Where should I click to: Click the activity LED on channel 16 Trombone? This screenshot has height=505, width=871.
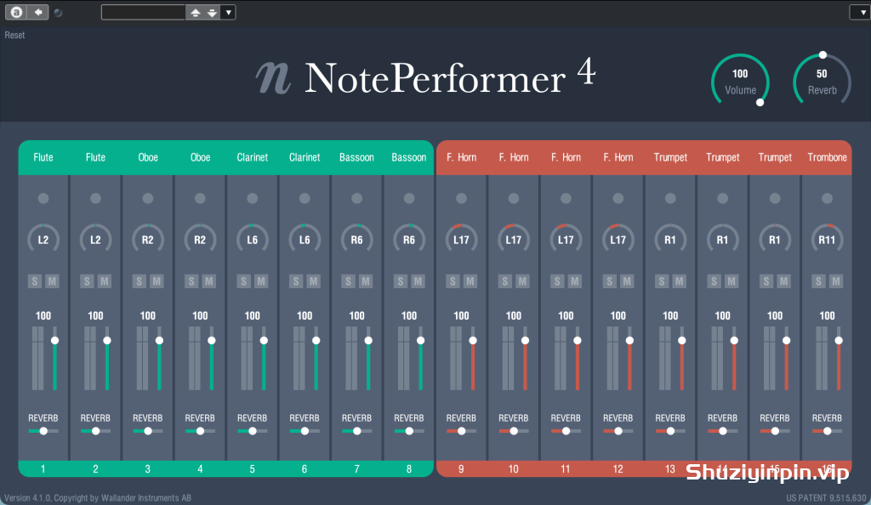pyautogui.click(x=827, y=198)
